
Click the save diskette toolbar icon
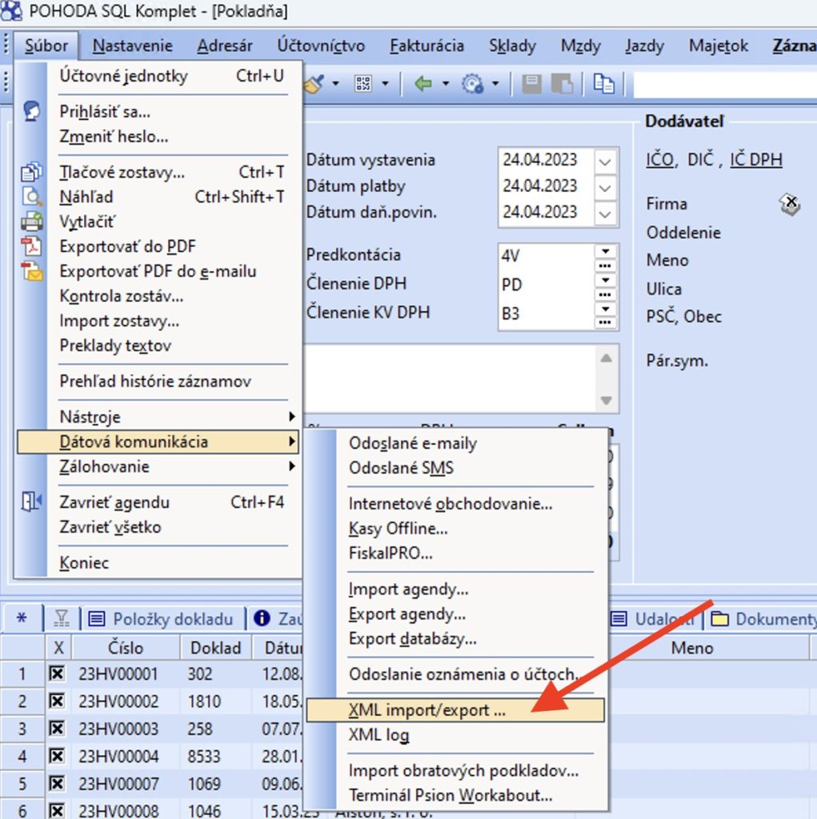(531, 83)
